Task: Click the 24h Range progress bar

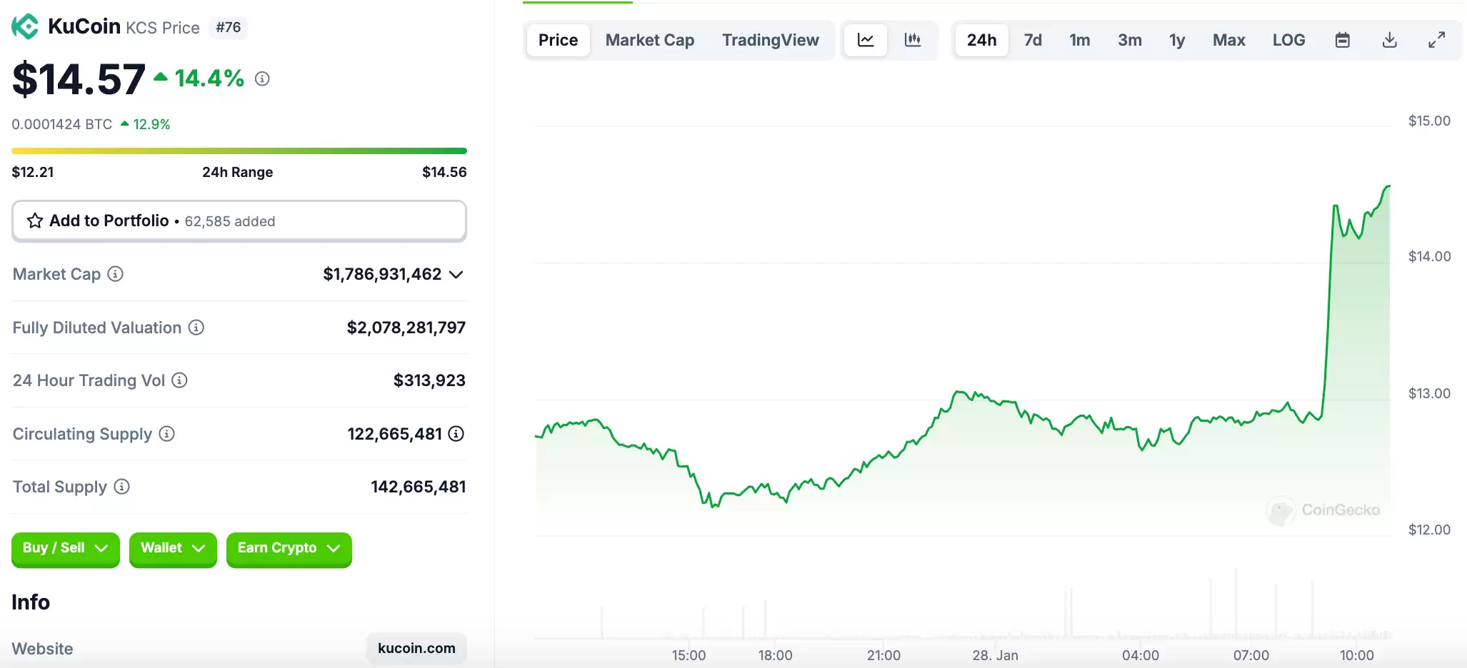Action: (x=239, y=151)
